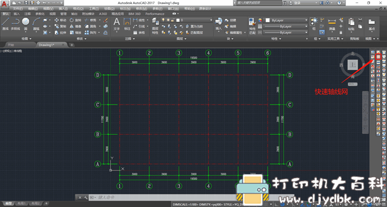
Task: Select the Line (直线) tool
Action: (x=6, y=24)
